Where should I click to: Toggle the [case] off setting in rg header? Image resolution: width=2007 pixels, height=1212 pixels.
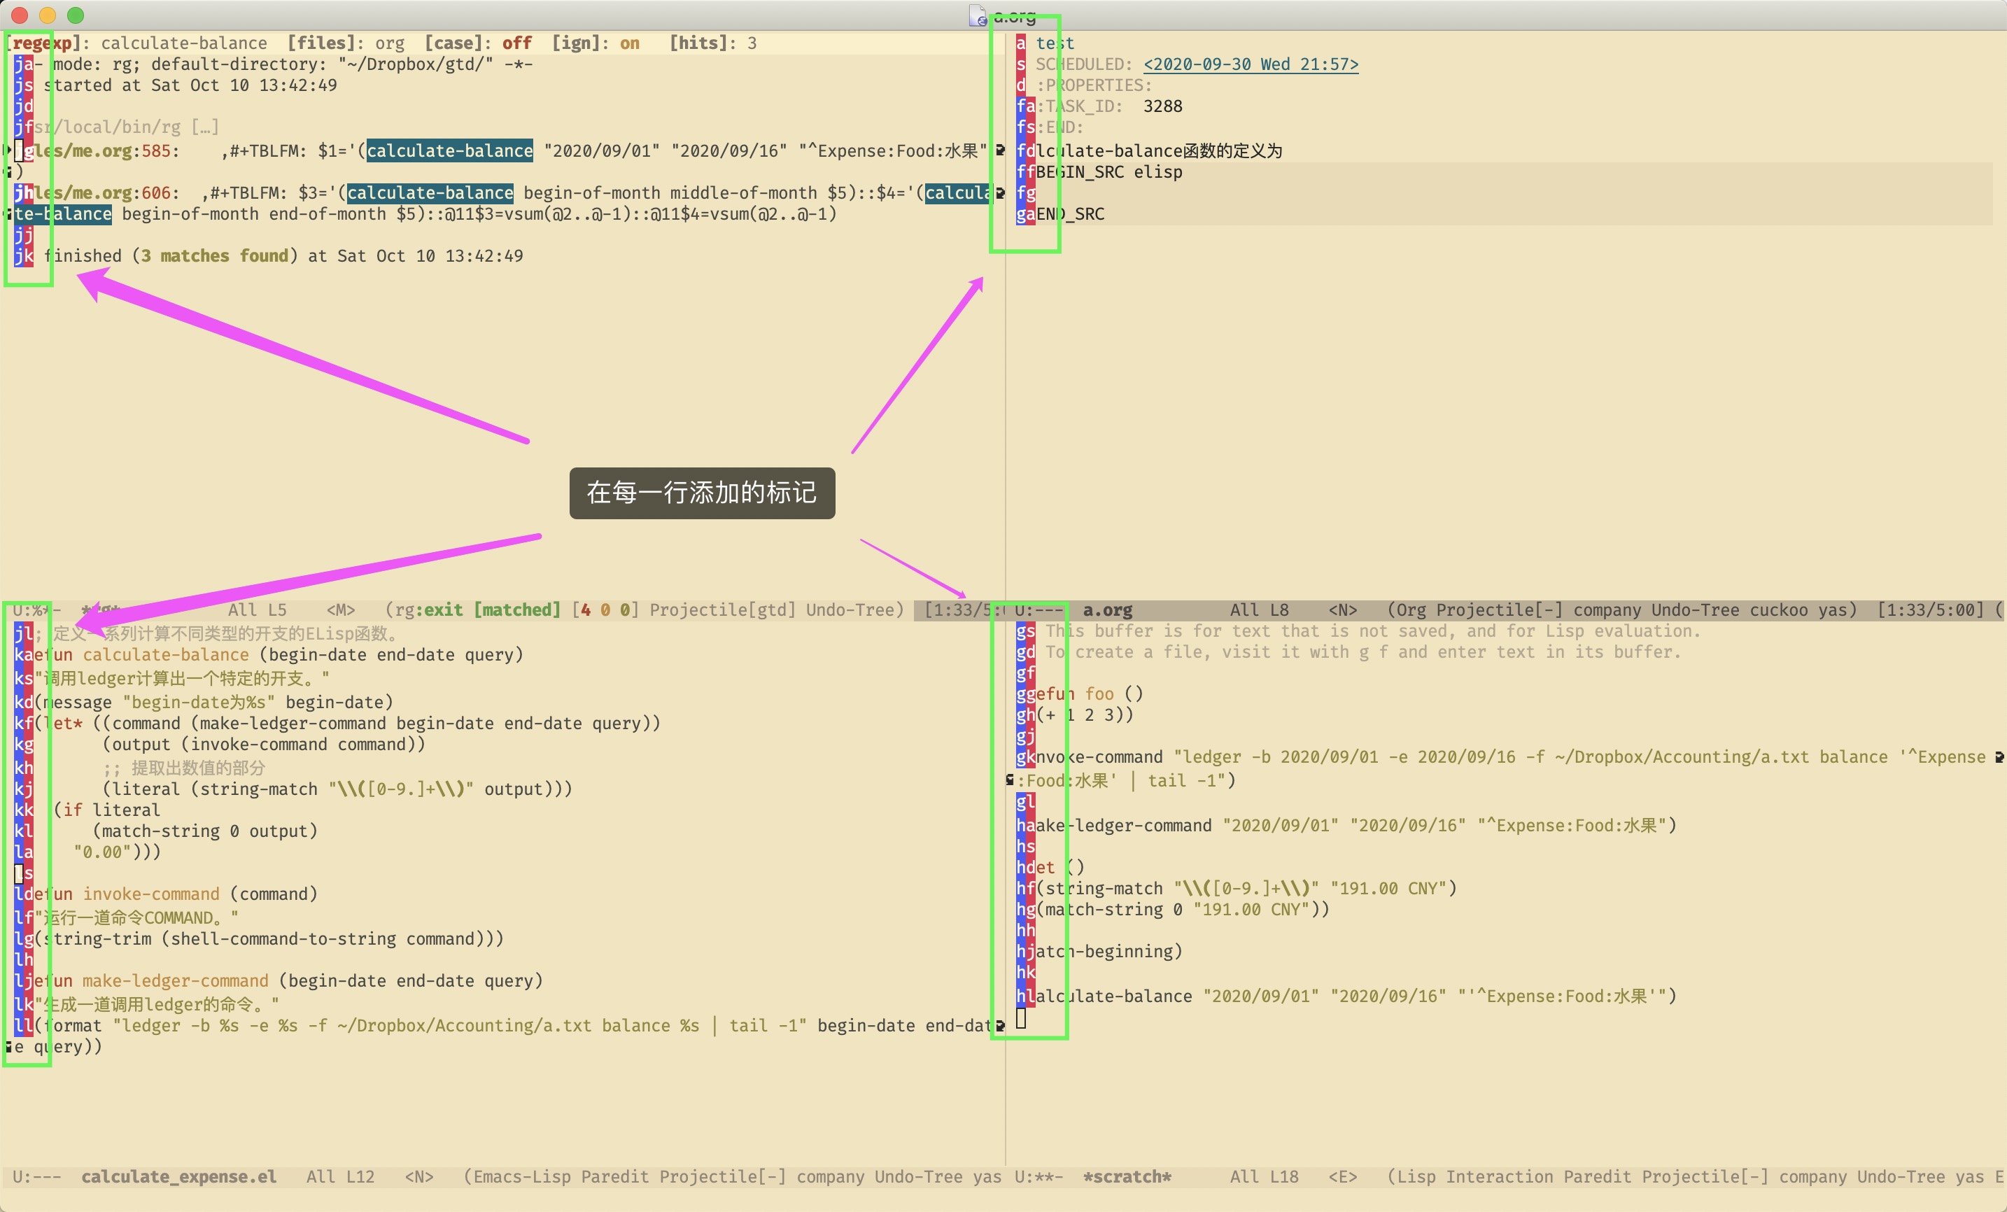click(x=516, y=43)
